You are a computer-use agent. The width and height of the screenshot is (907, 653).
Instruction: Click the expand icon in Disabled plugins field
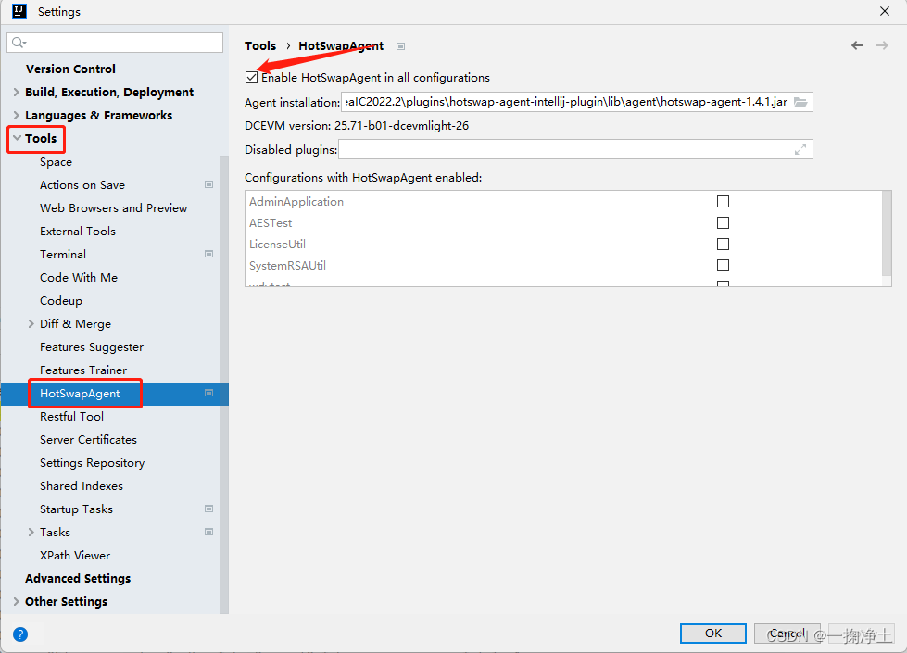[x=800, y=149]
